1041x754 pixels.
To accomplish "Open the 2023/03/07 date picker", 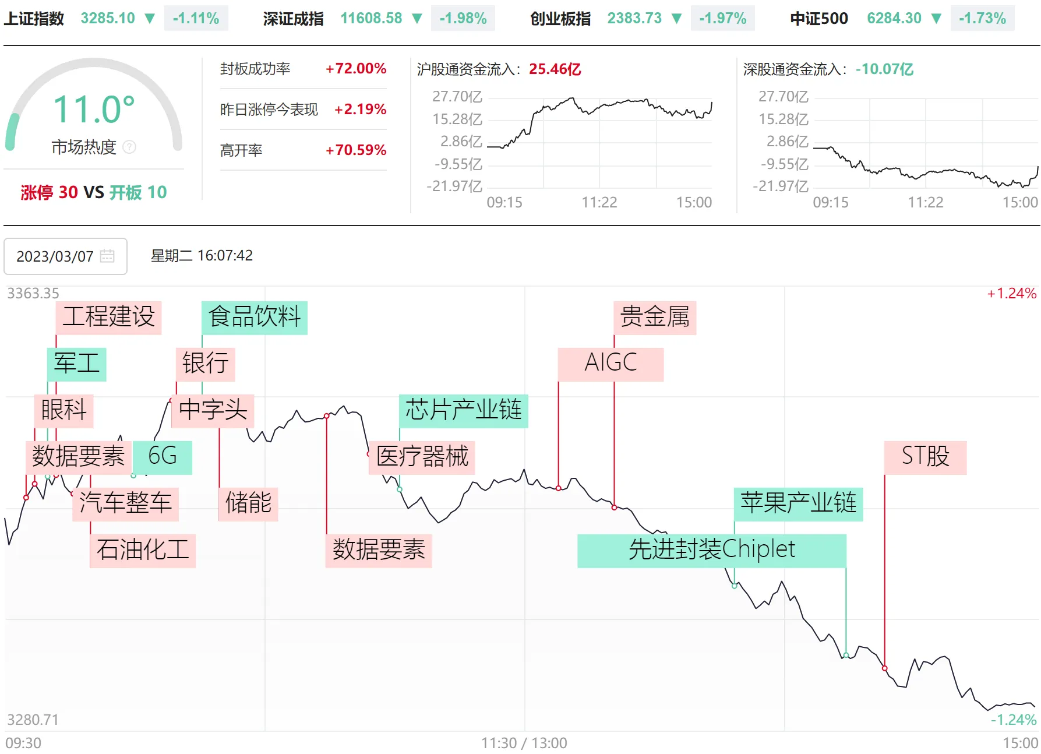I will click(x=55, y=256).
